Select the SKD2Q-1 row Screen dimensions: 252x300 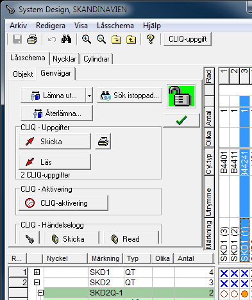129,293
